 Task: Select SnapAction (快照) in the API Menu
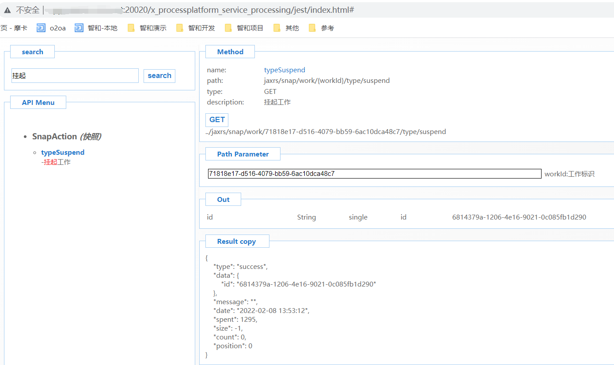click(66, 137)
